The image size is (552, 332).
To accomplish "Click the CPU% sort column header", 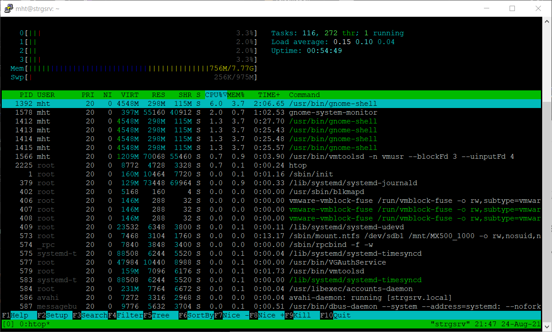I will pyautogui.click(x=216, y=95).
